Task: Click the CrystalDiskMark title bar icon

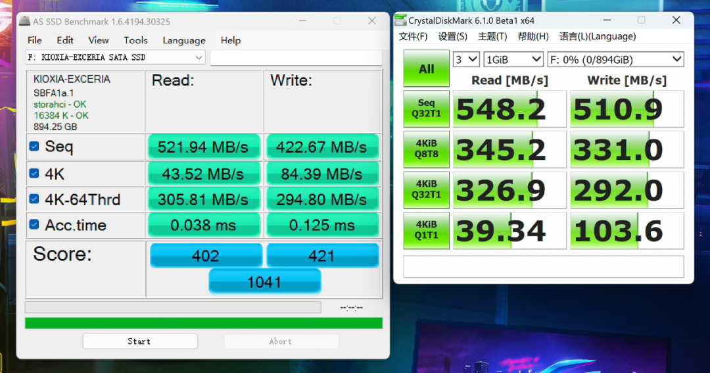Action: [400, 20]
